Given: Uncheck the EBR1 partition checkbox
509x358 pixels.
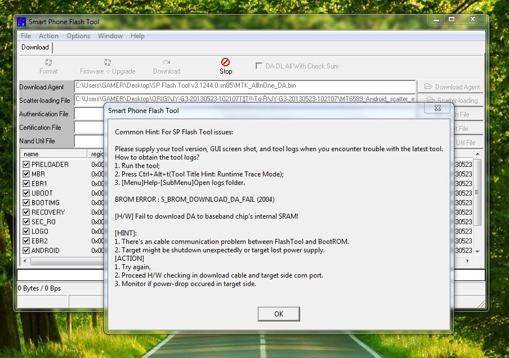Looking at the screenshot, I should tap(26, 184).
